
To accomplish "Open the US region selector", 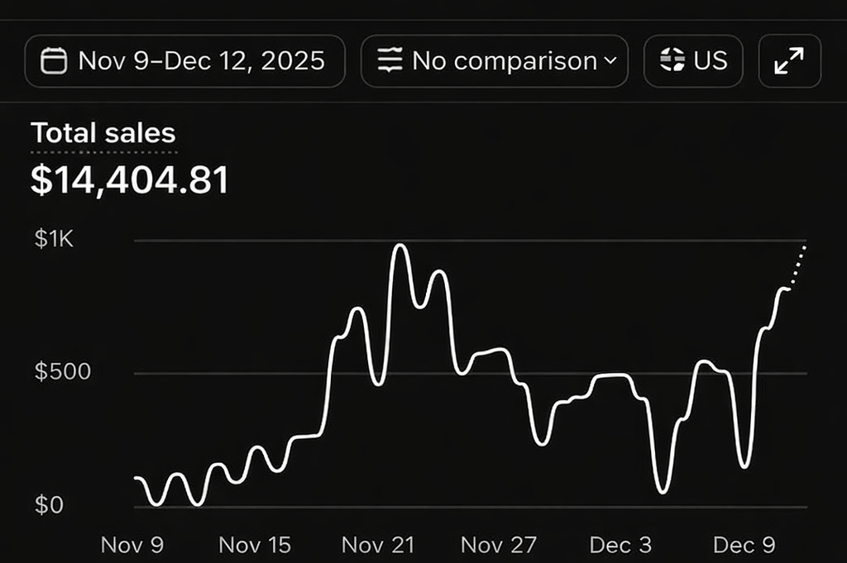I will click(x=693, y=61).
